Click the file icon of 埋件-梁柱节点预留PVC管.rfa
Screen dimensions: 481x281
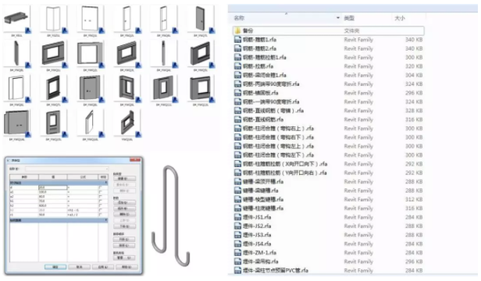237,271
